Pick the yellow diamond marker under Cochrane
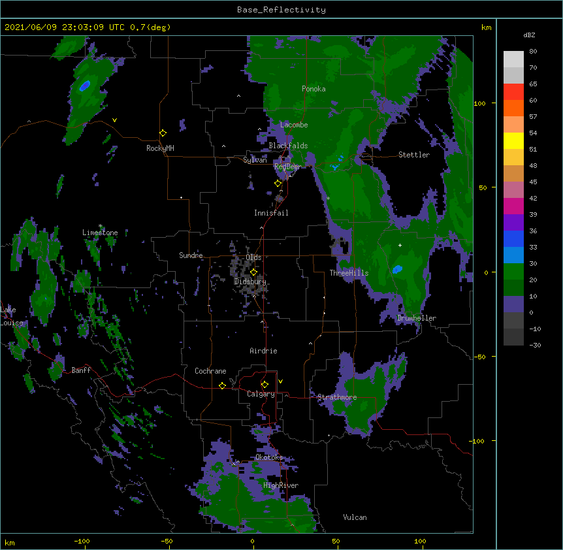 click(x=222, y=385)
